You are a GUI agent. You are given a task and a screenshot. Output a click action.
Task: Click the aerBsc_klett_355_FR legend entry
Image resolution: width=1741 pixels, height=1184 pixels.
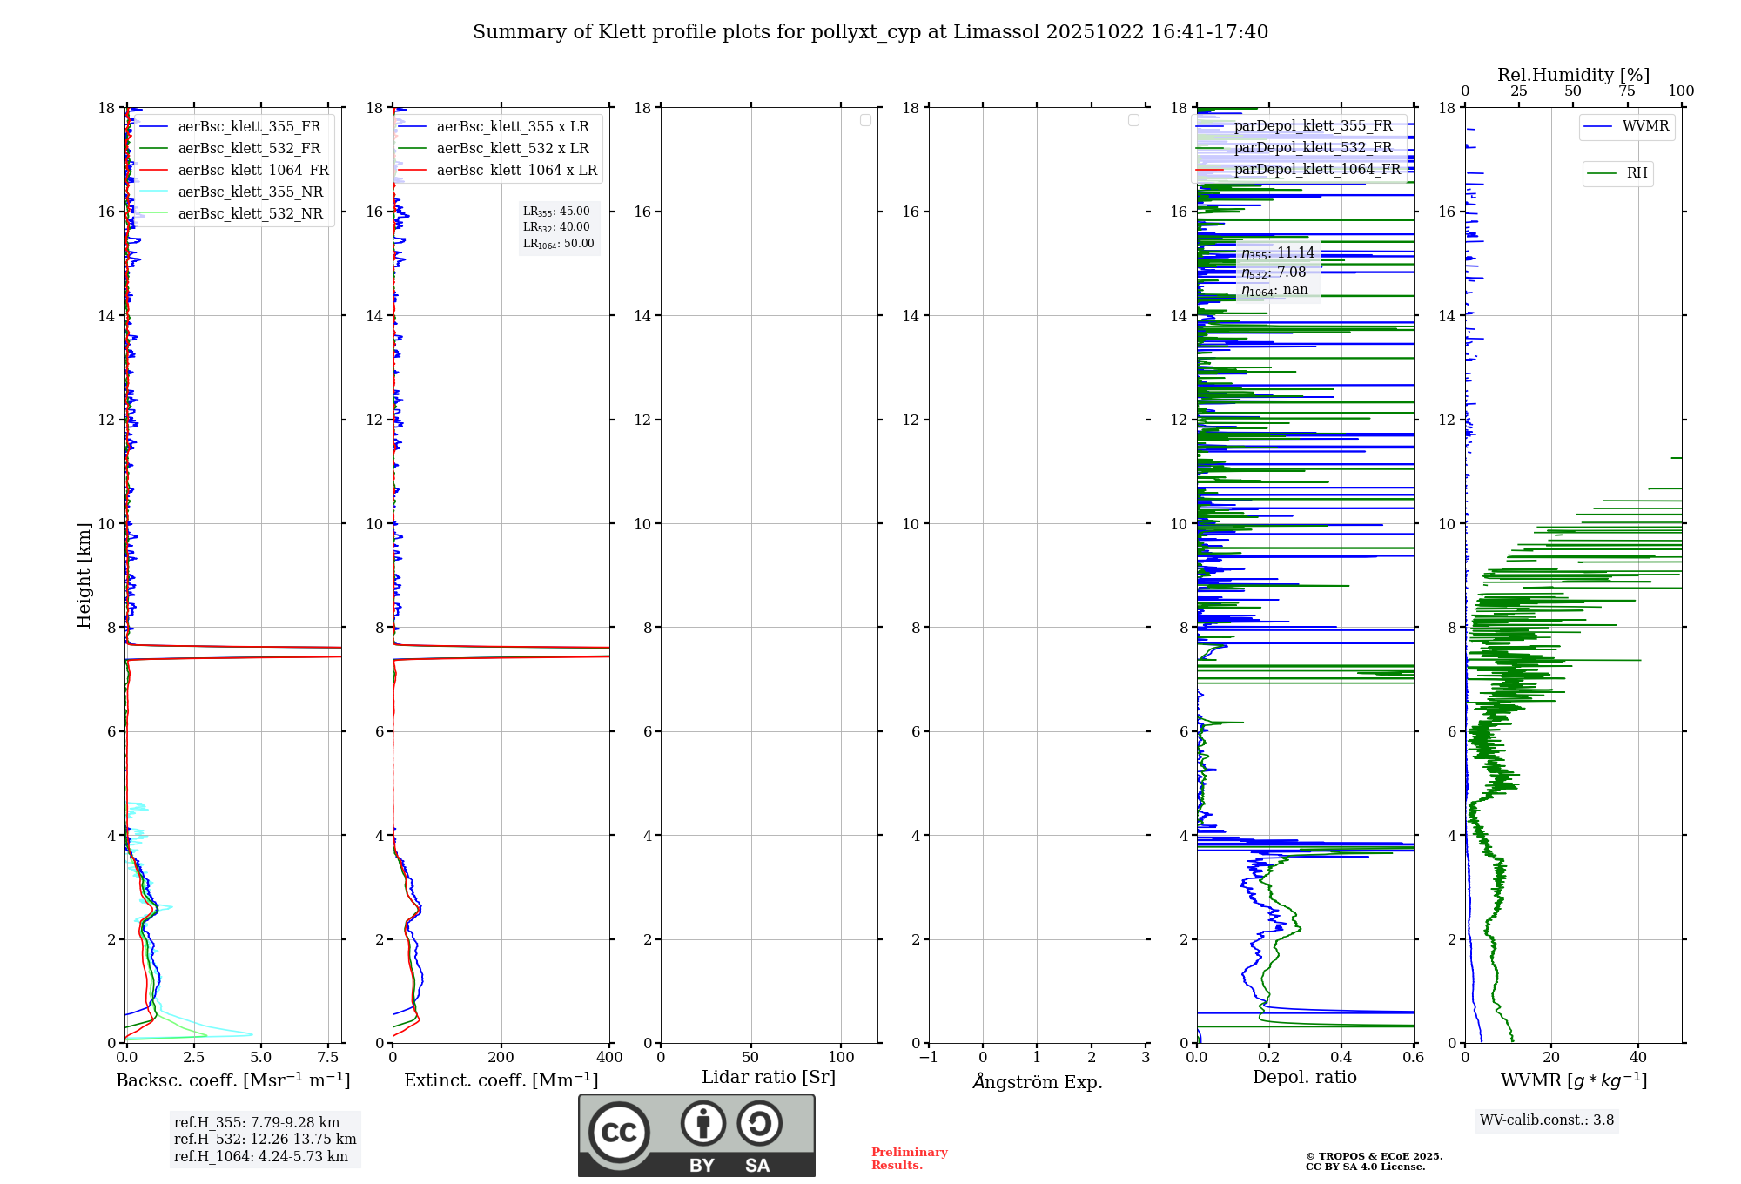(x=249, y=127)
